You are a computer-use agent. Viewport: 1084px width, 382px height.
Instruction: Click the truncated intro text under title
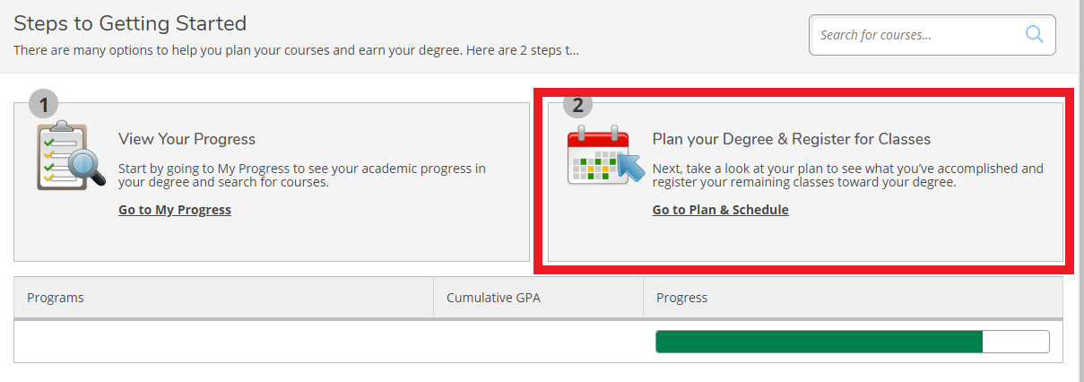click(296, 50)
